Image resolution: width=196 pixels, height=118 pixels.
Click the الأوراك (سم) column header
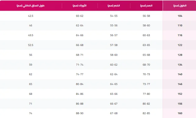[x=80, y=6]
